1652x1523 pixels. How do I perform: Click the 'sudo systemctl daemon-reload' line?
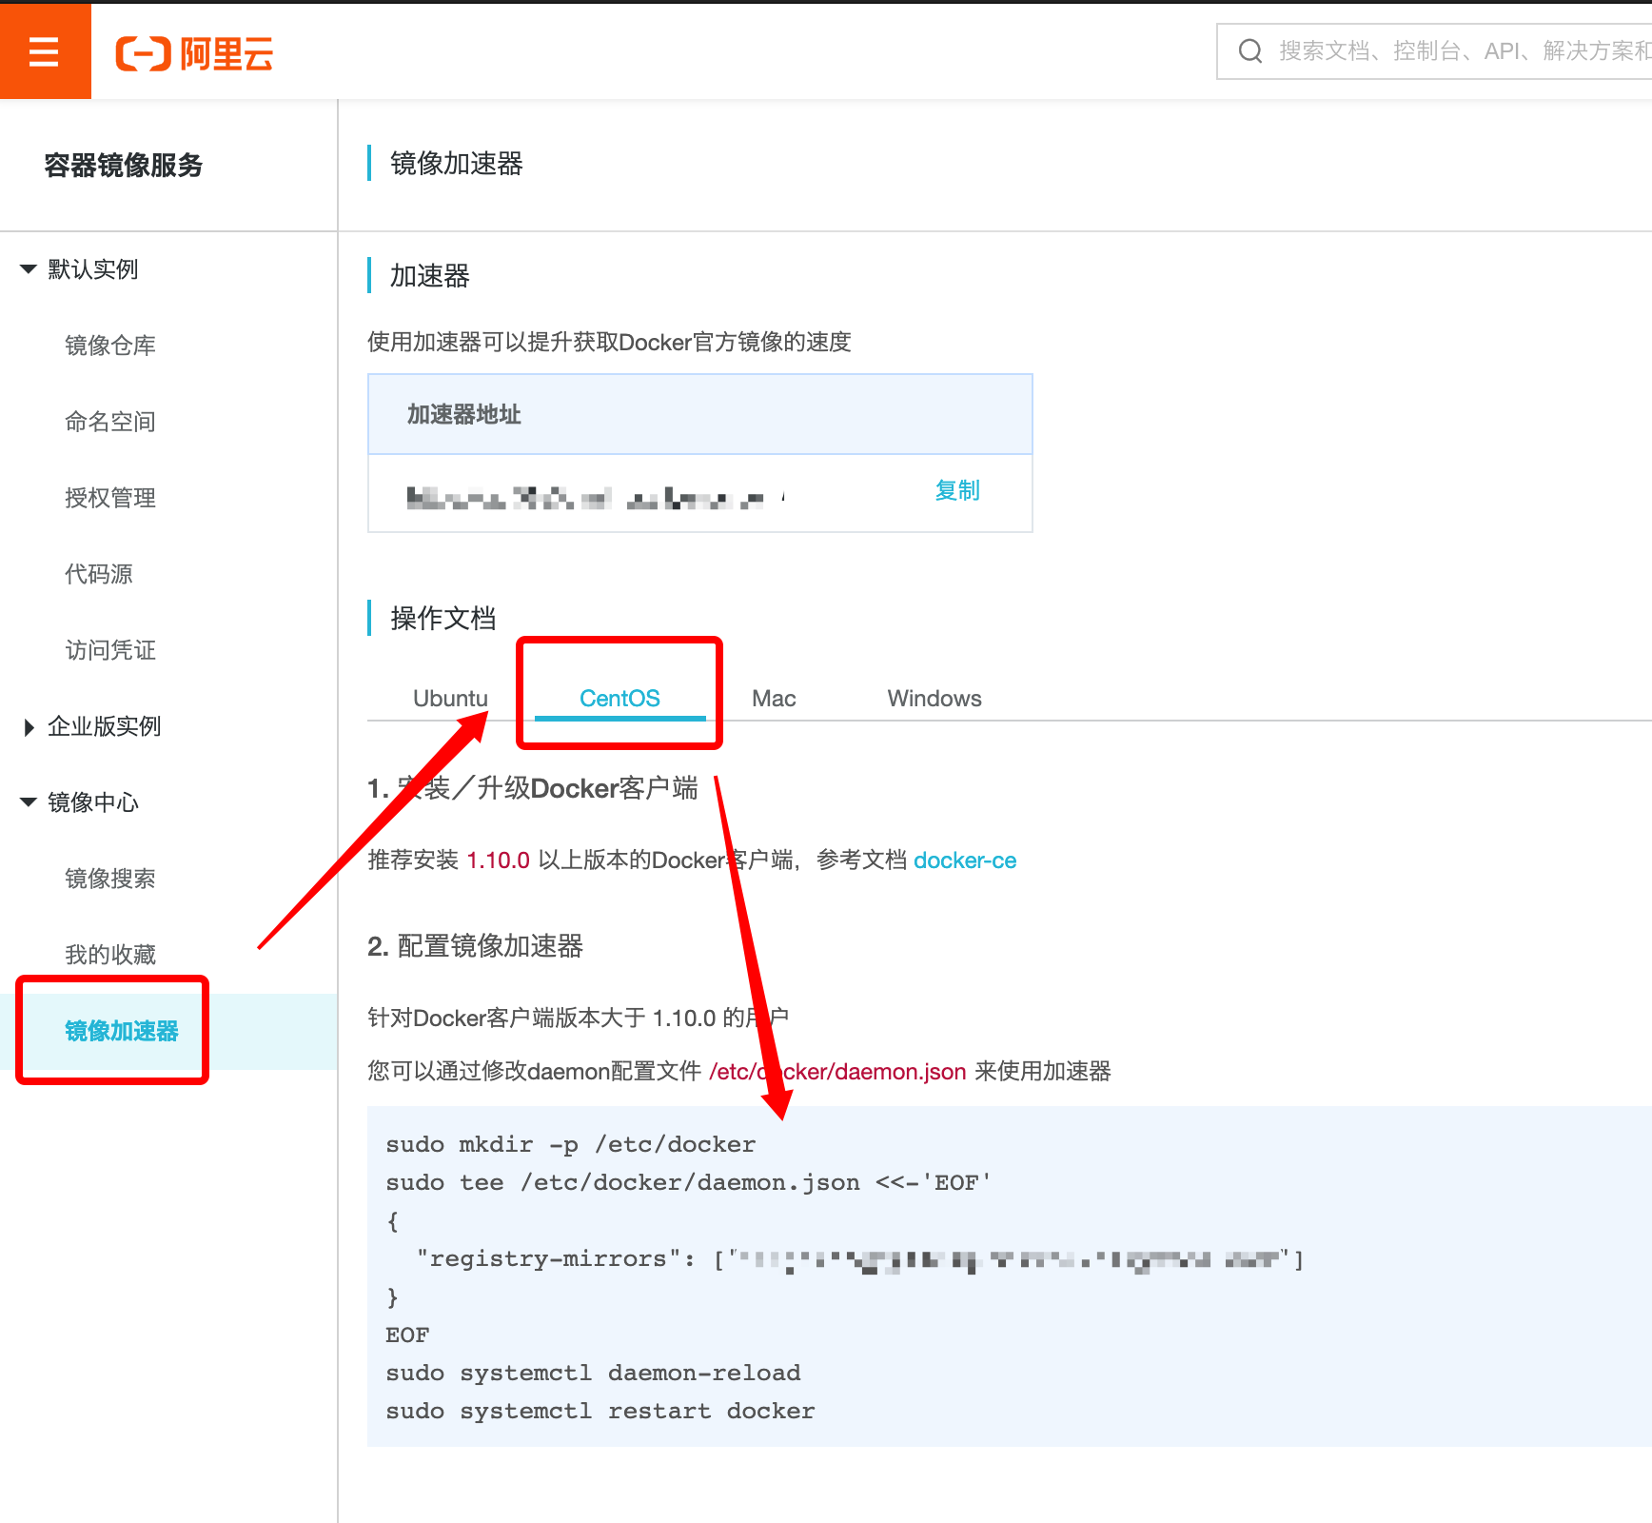pyautogui.click(x=593, y=1373)
